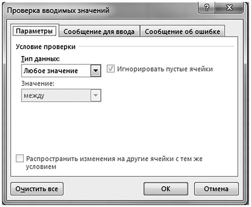Click the Игнорировать пустые ячейки label text
Screen dimensions: 251x207
click(165, 69)
